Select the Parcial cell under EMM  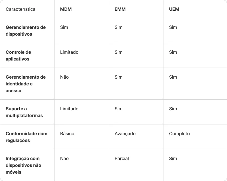point(122,158)
